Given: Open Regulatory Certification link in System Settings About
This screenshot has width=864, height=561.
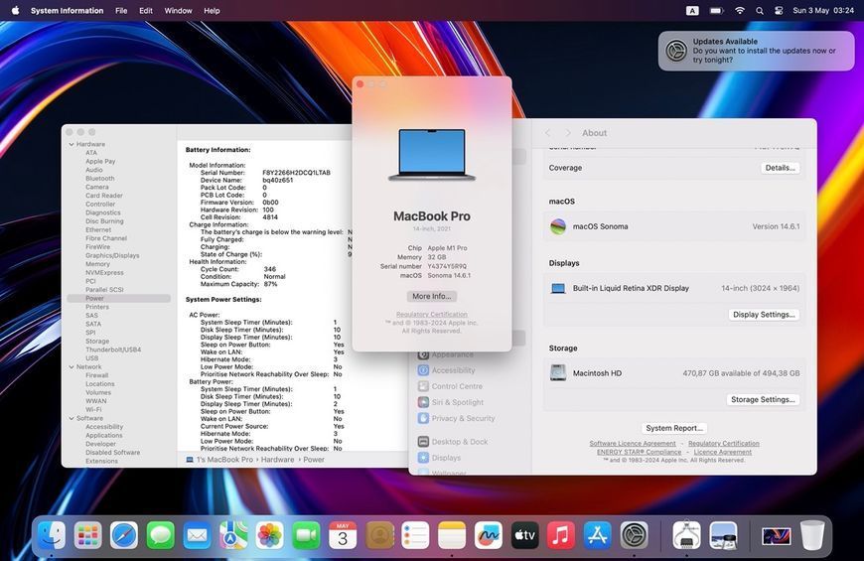Looking at the screenshot, I should (x=724, y=443).
